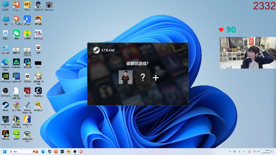
Task: Launch League of Legends desktop icon
Action: [16, 122]
